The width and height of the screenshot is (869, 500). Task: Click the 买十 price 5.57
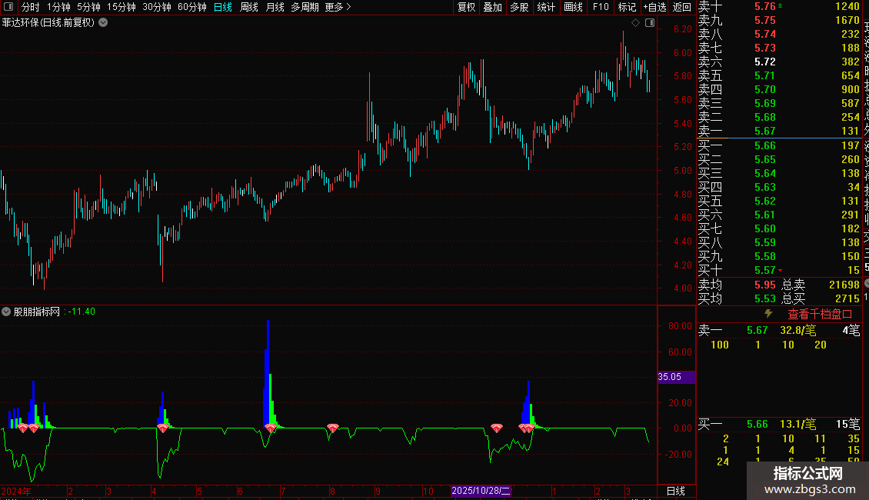(x=765, y=271)
